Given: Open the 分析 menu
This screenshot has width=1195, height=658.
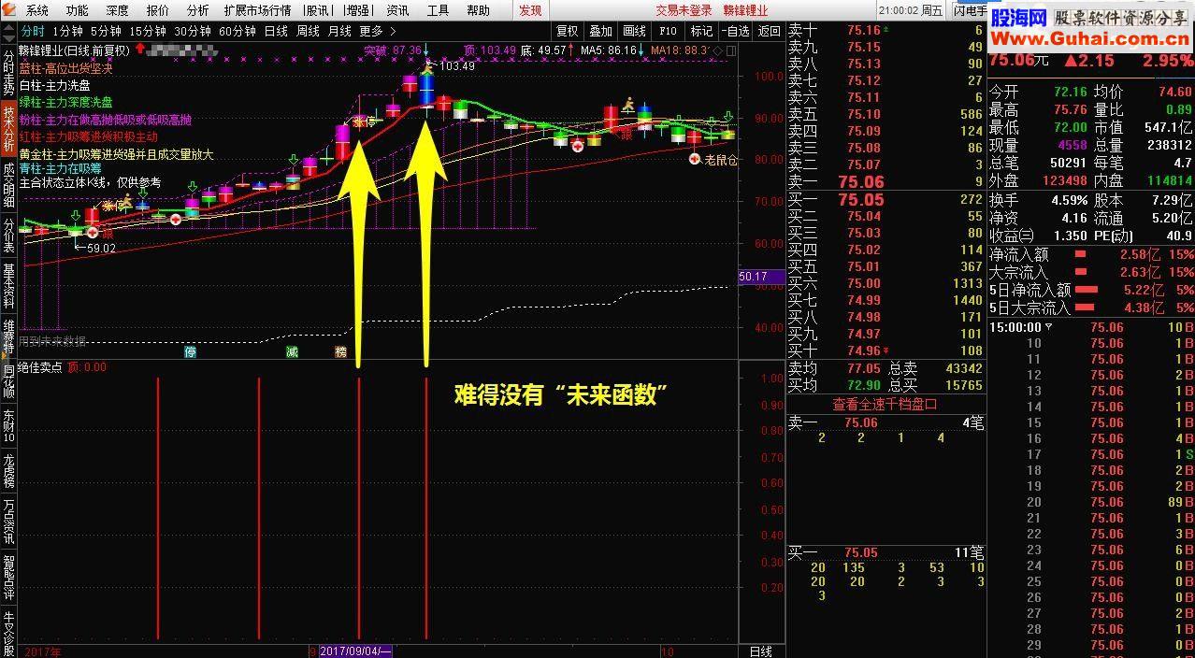Looking at the screenshot, I should [x=198, y=10].
